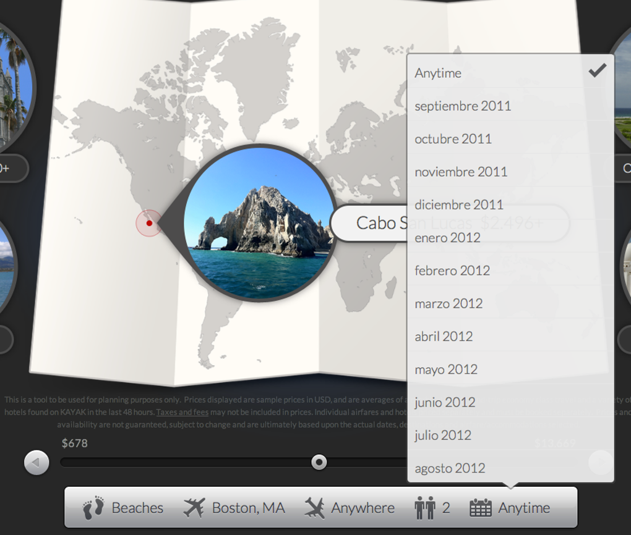Toggle the Anytime date dropdown in toolbar

(x=510, y=508)
